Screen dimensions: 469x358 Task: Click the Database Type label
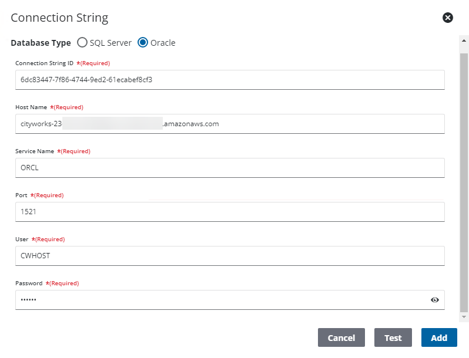point(41,43)
